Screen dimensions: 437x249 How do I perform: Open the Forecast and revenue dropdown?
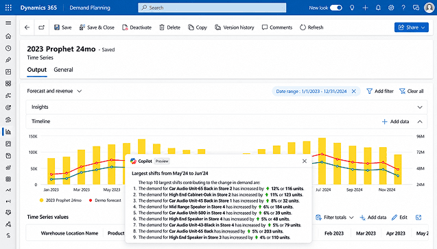54,91
